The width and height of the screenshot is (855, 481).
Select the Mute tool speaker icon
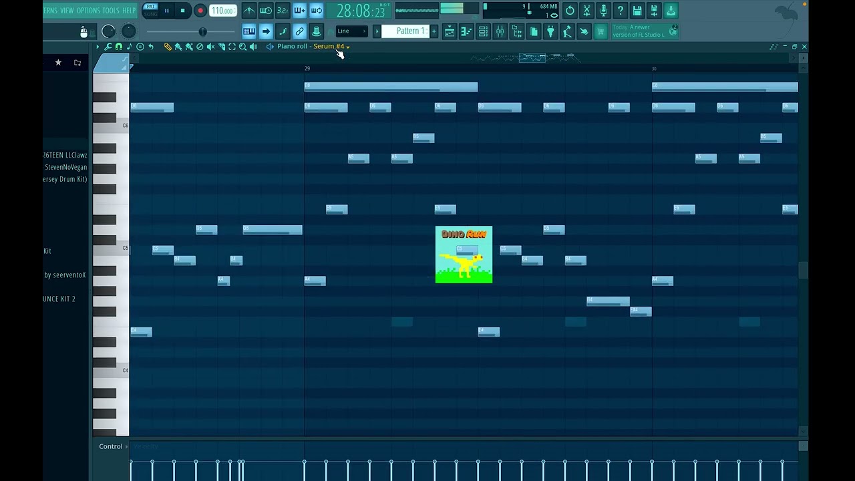coord(210,47)
